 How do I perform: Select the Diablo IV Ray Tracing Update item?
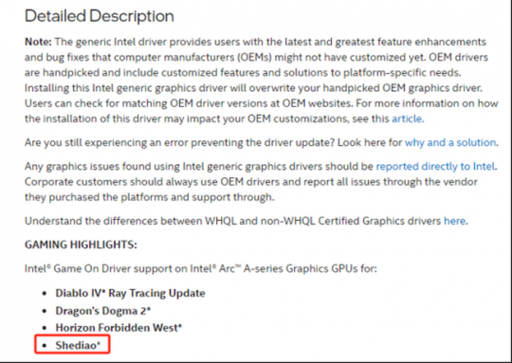point(130,293)
